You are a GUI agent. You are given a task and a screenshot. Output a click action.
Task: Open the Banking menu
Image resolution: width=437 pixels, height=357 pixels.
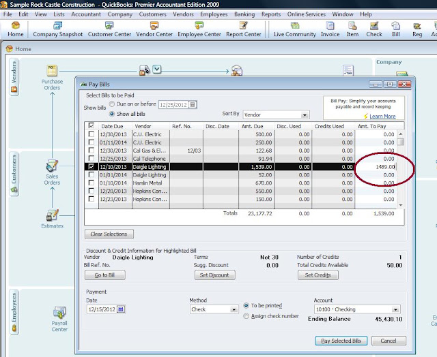244,14
